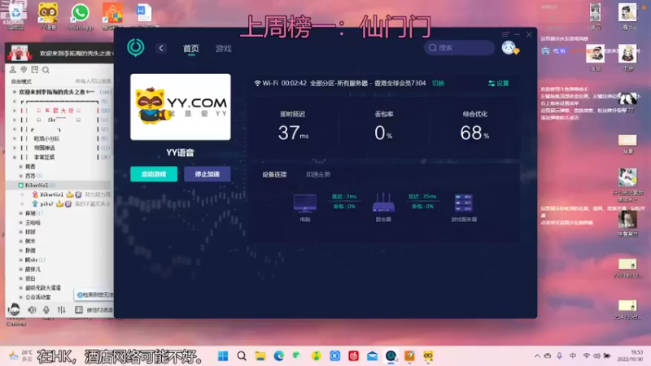Select user pika7 in channel list
This screenshot has height=366, width=651.
[46, 204]
